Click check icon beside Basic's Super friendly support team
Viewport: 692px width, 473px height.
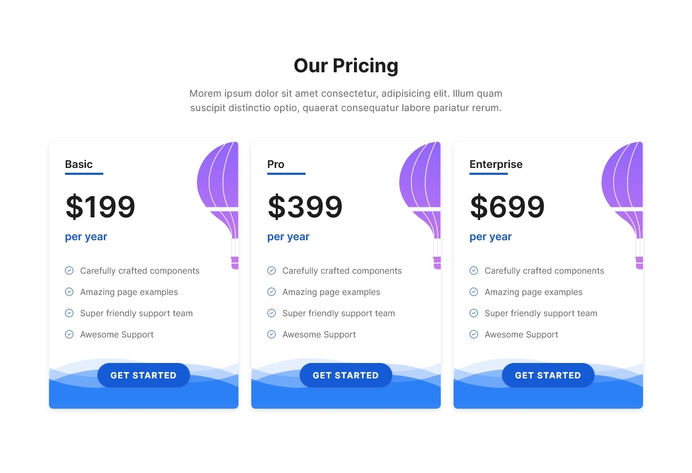point(69,313)
